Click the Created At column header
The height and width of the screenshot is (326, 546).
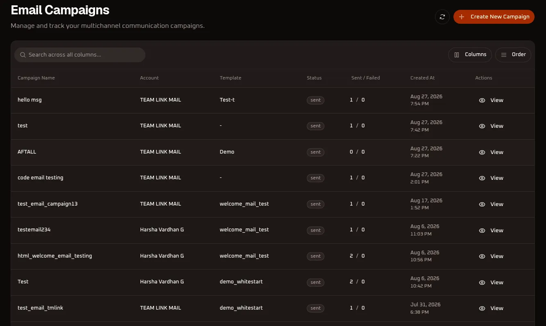click(x=423, y=78)
